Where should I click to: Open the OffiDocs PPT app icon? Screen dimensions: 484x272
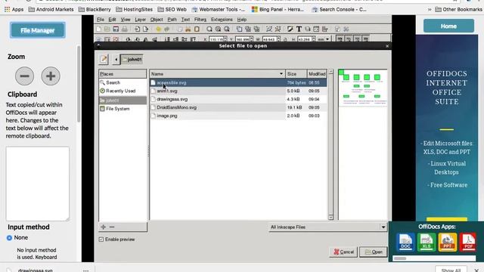coord(447,242)
